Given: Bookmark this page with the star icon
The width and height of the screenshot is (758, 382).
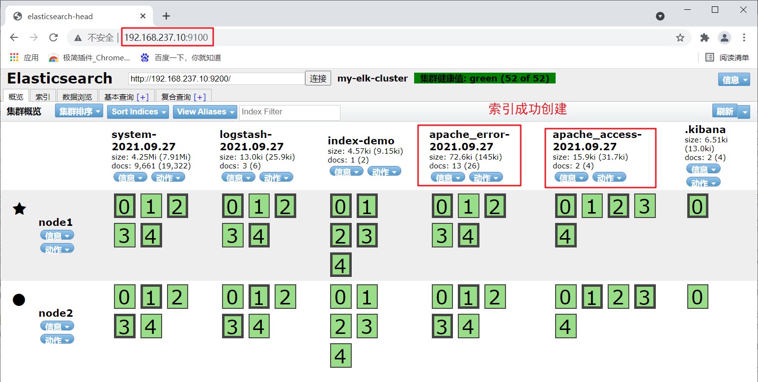Looking at the screenshot, I should (x=680, y=38).
